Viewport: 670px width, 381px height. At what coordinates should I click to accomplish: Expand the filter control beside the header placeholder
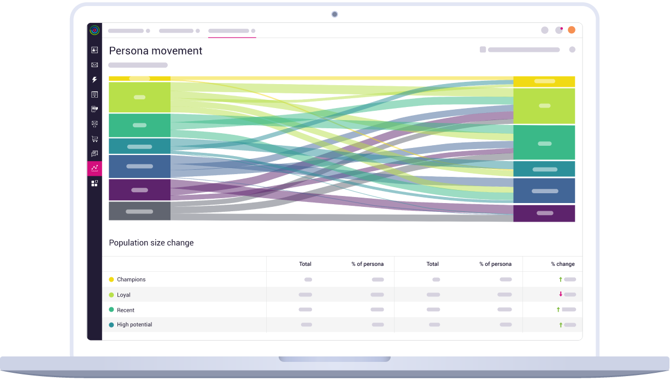point(483,49)
